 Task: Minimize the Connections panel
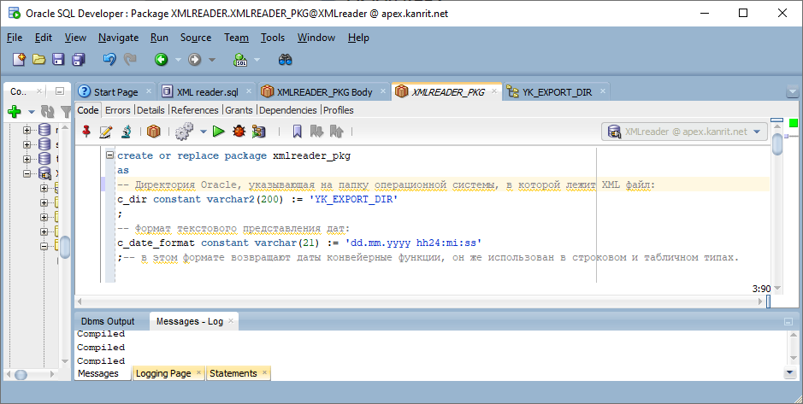[x=60, y=91]
